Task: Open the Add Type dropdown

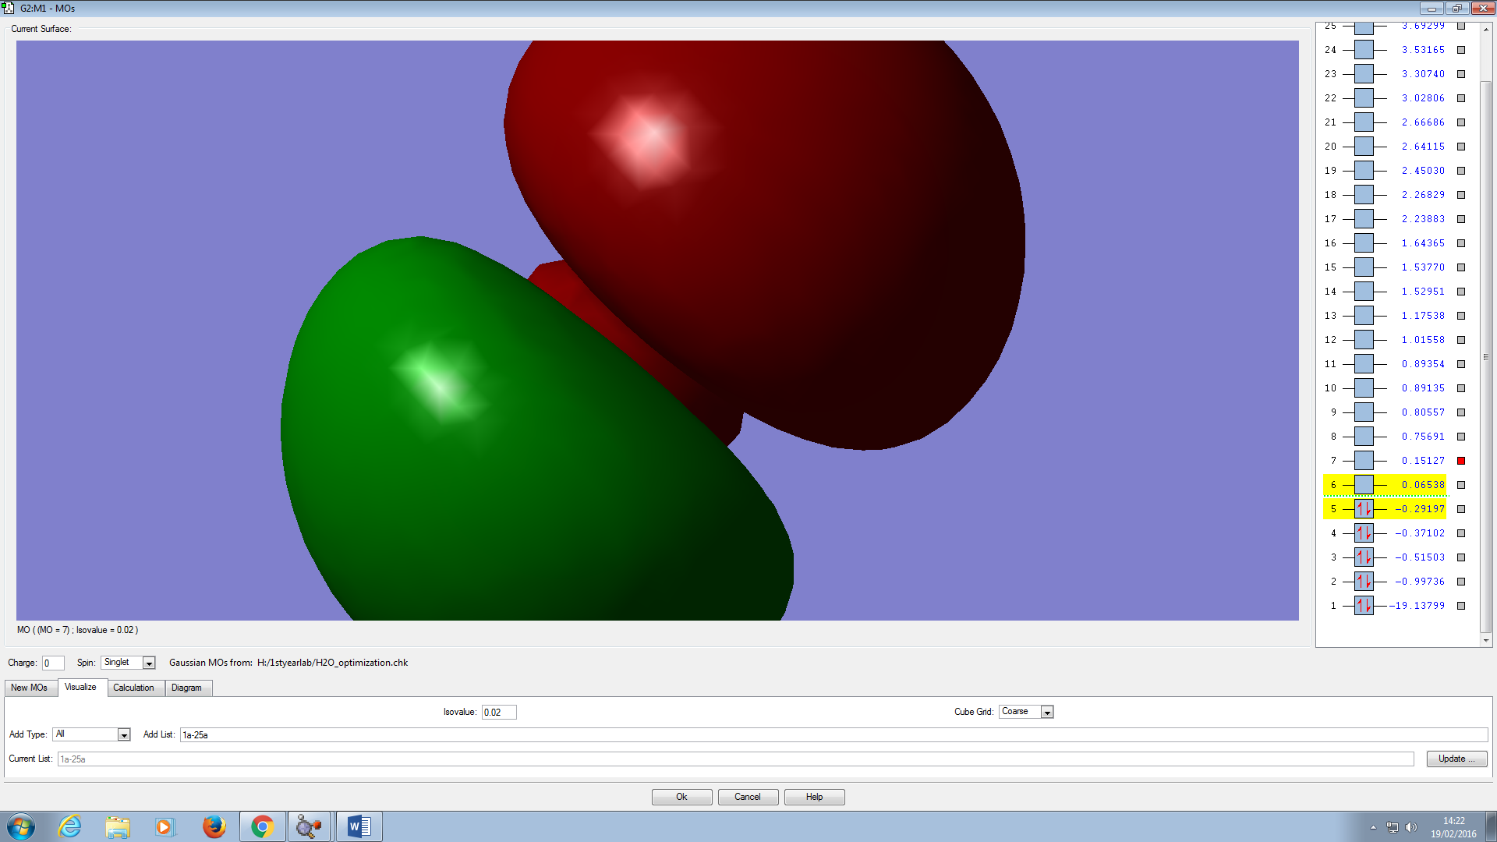Action: point(123,734)
